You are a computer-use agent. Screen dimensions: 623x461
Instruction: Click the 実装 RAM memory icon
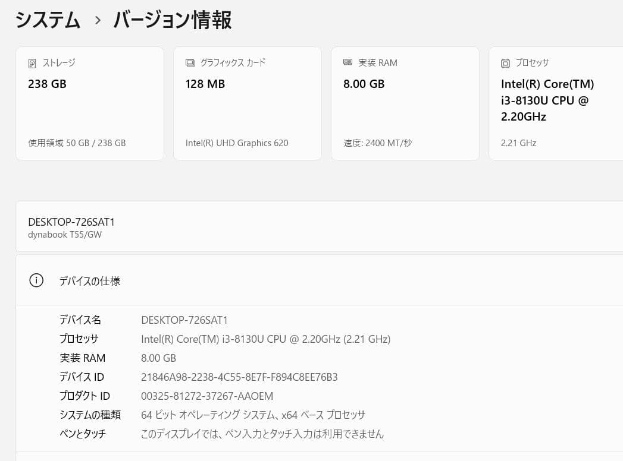click(x=347, y=62)
